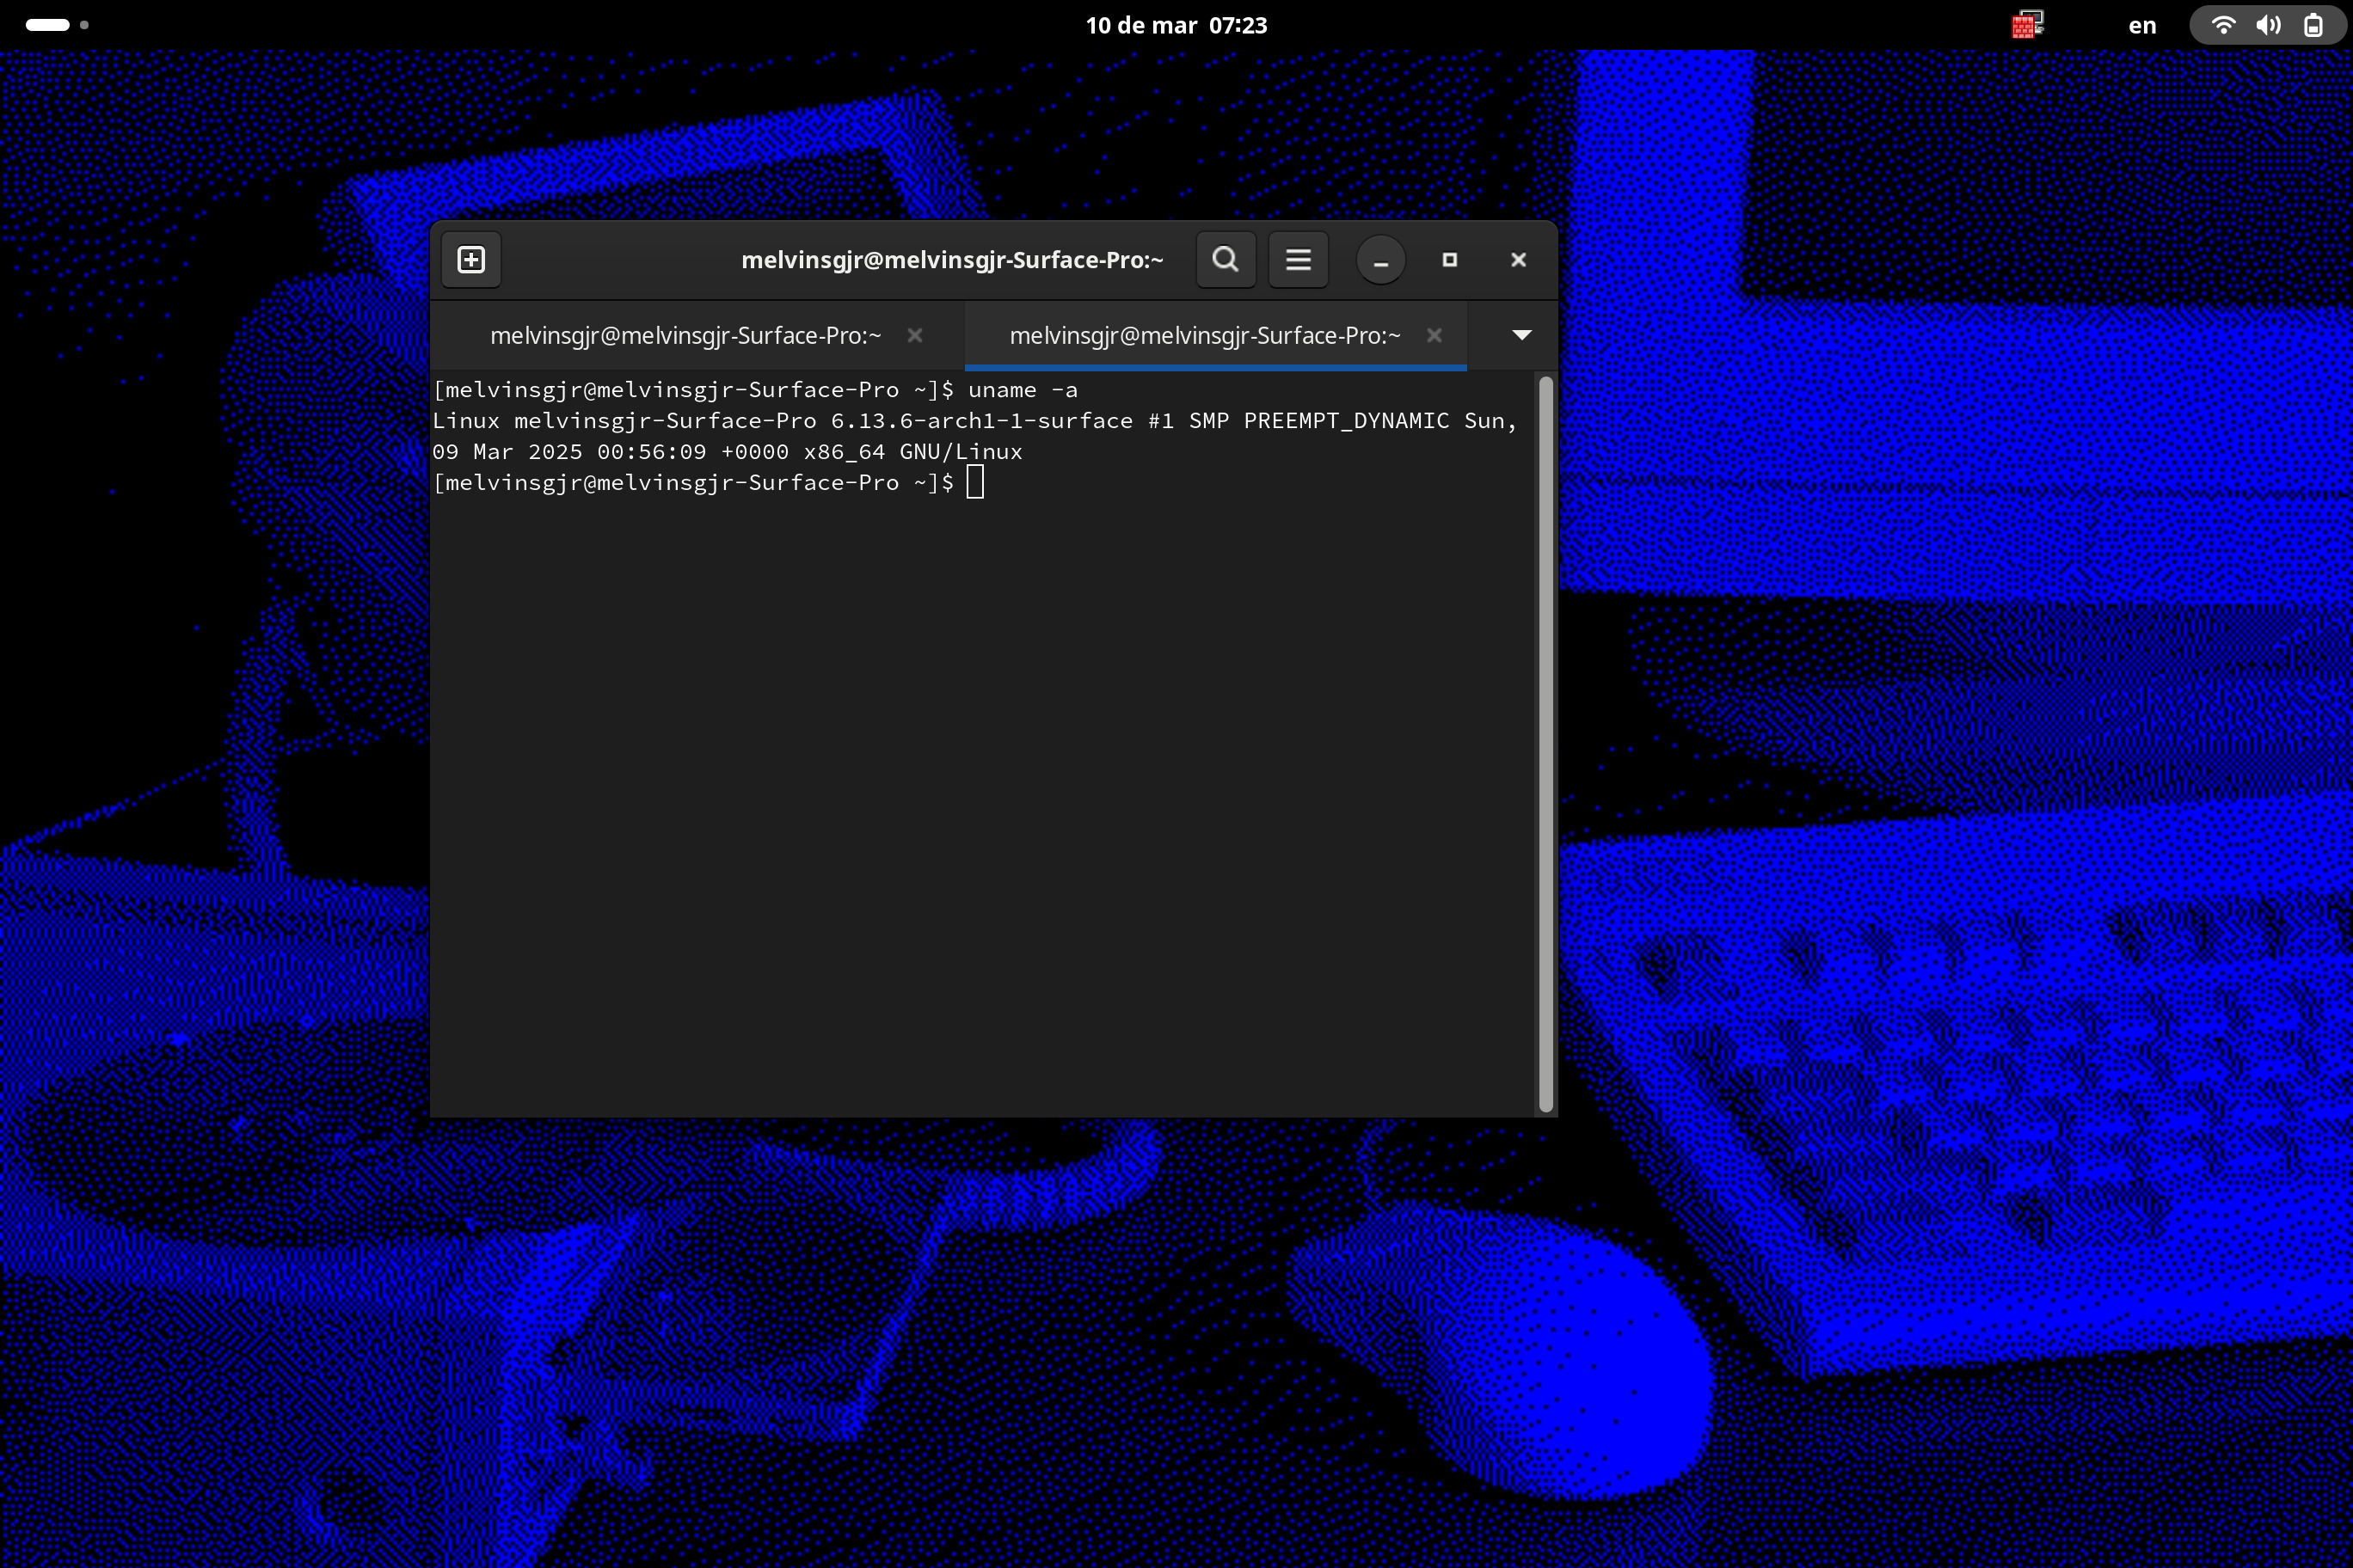Click the volume speaker icon
The height and width of the screenshot is (1568, 2353).
pos(2268,25)
